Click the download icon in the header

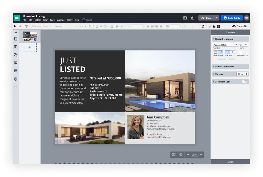(193, 18)
